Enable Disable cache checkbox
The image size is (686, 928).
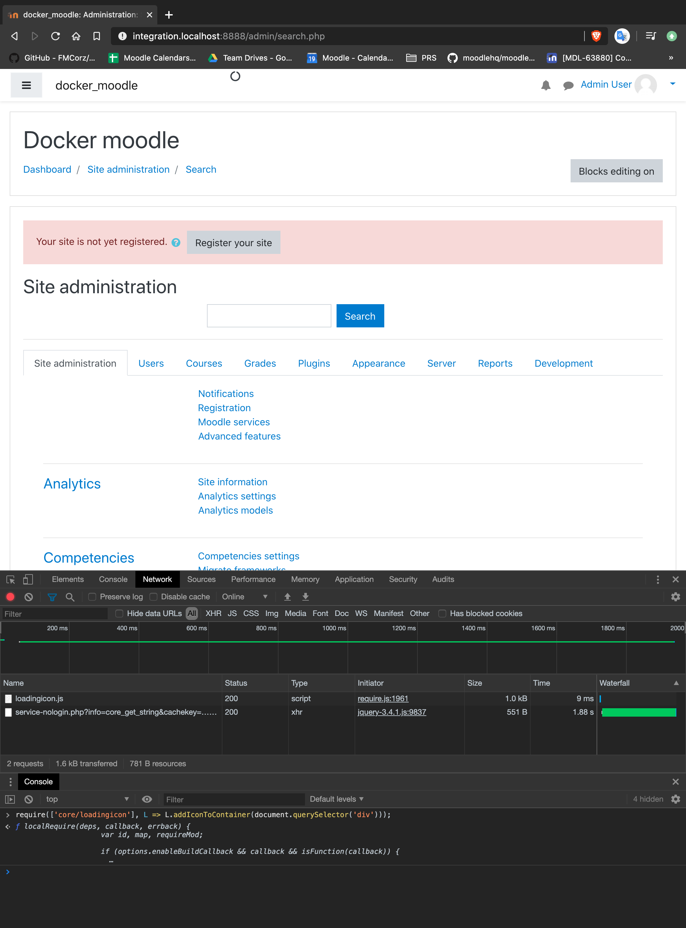pyautogui.click(x=153, y=597)
